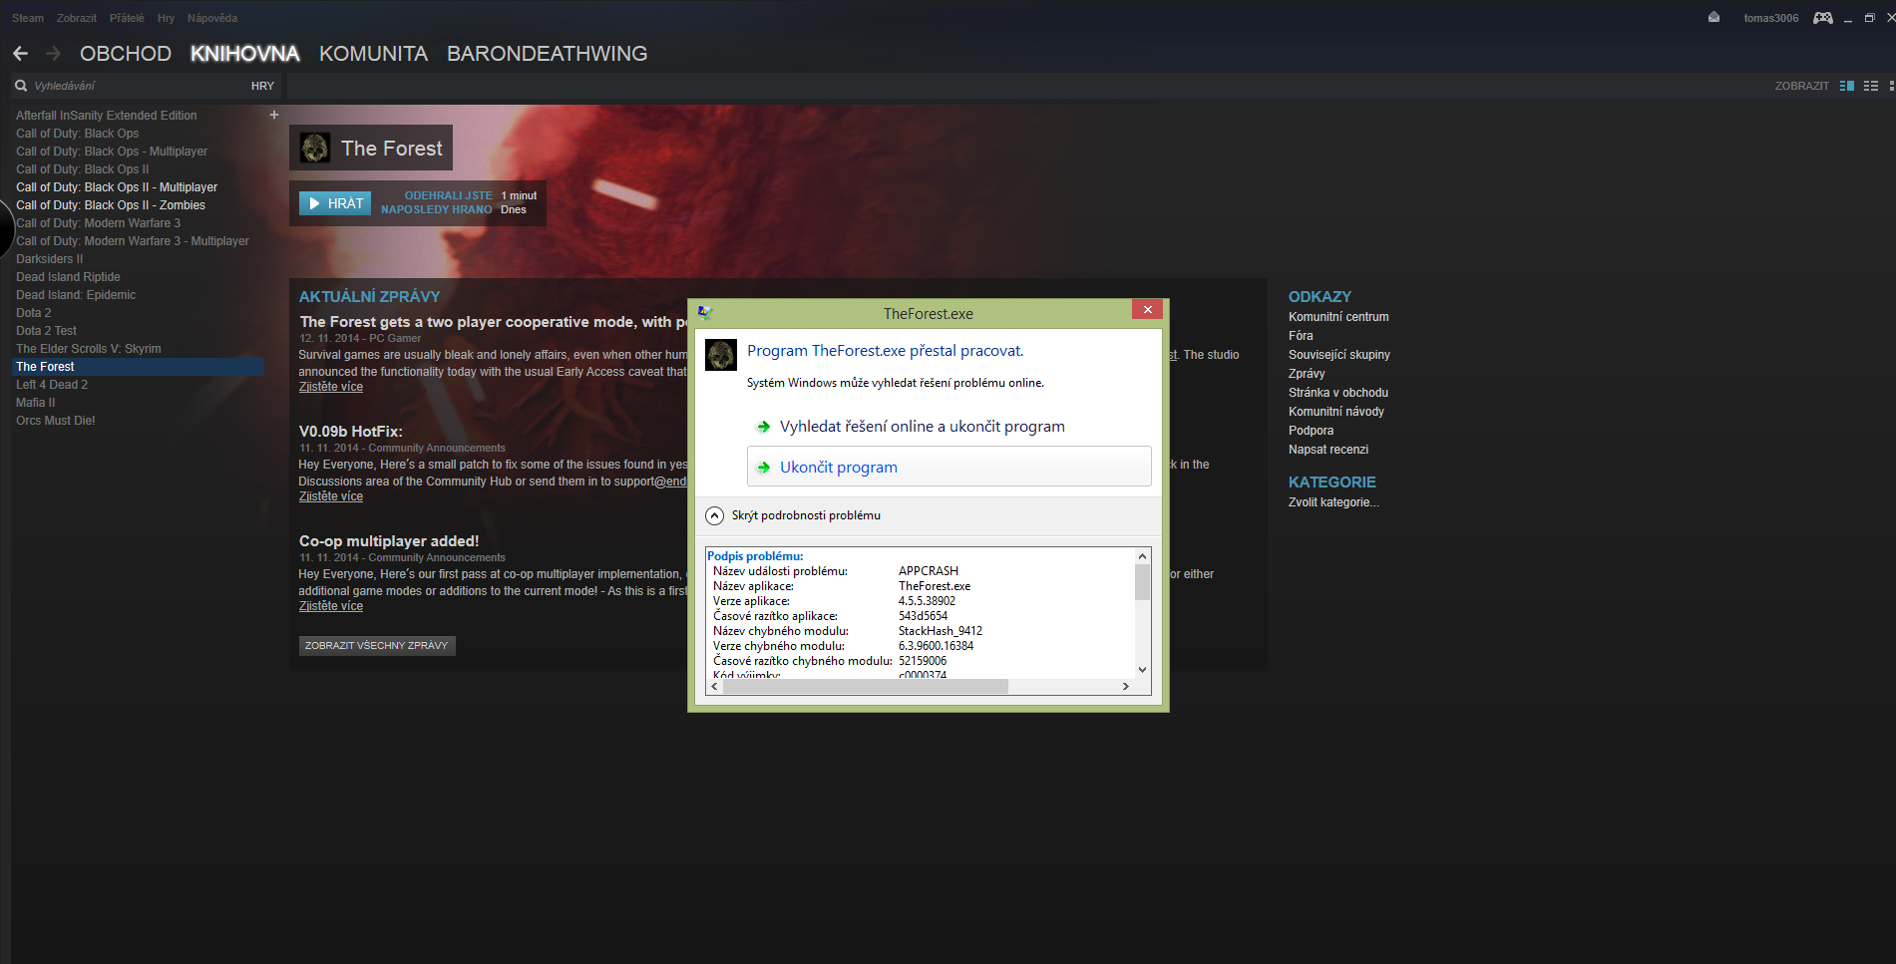This screenshot has height=964, width=1896.
Task: Open Související skupiny link
Action: (1339, 355)
